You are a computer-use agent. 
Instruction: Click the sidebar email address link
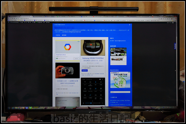click(120, 41)
